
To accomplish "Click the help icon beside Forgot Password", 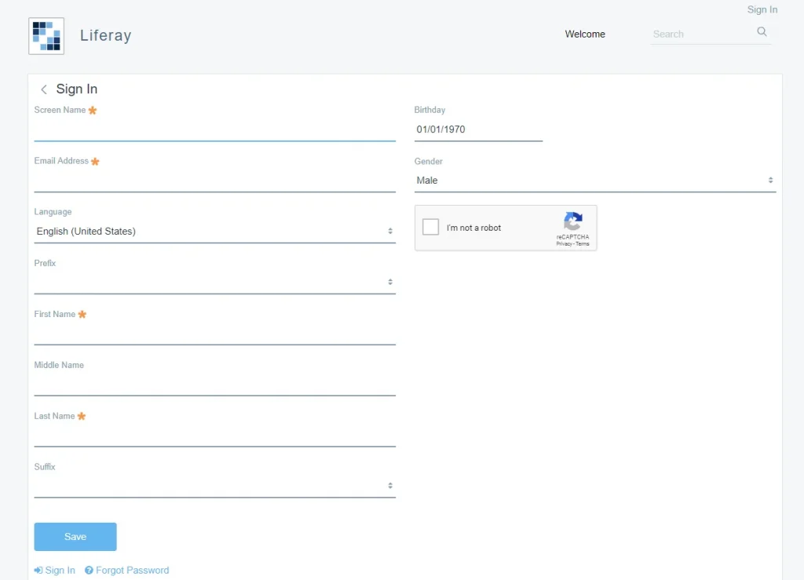I will click(89, 570).
